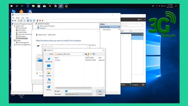This screenshot has height=106, width=188.
Task: Open the Mail app from the taskbar
Action: coord(44,6)
